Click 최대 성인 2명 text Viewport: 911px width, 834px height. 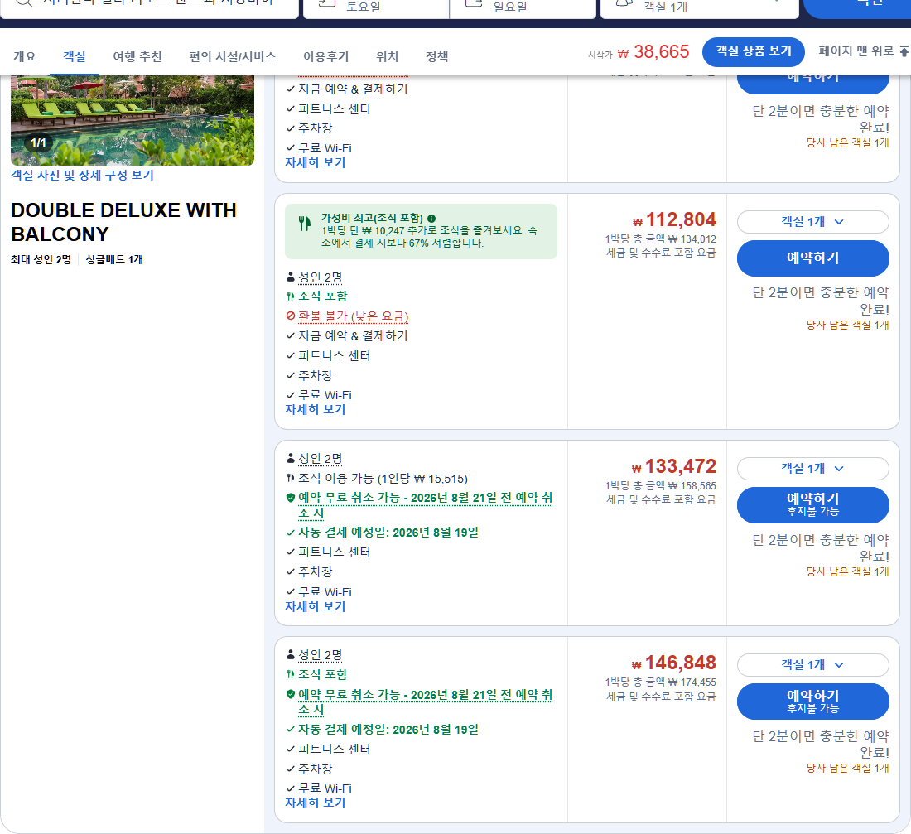click(41, 259)
